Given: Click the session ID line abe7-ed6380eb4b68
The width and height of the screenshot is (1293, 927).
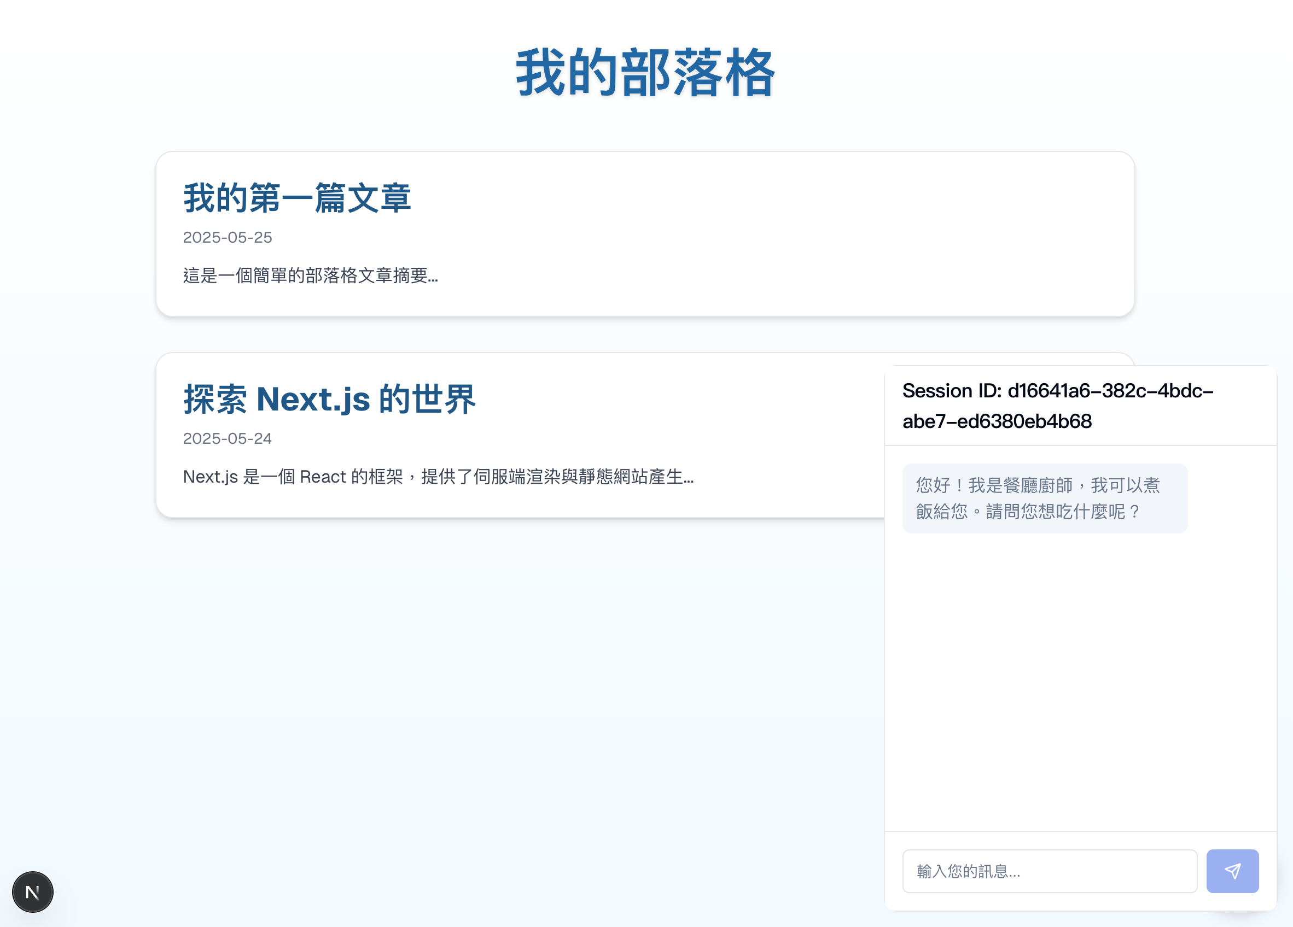Looking at the screenshot, I should pos(997,421).
